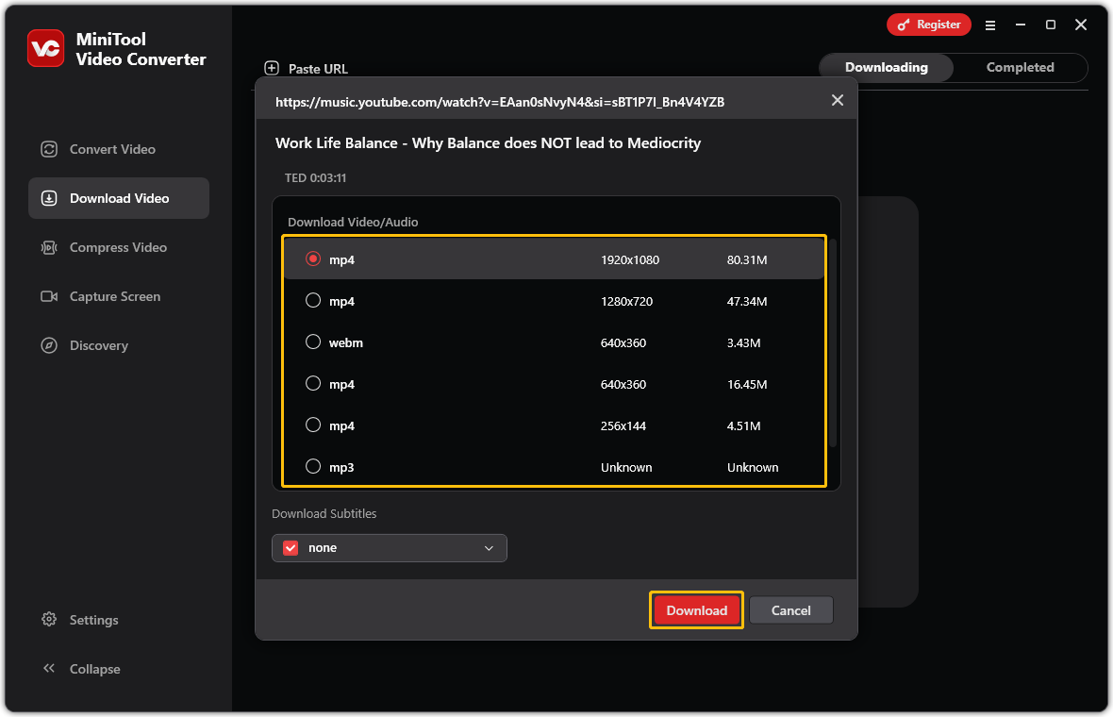Screen dimensions: 1113x717
Task: Click the Convert Video sidebar icon
Action: point(49,149)
